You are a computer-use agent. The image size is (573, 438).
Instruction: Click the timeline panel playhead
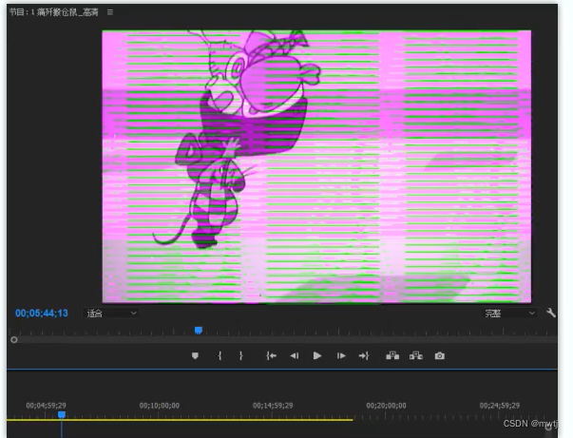pyautogui.click(x=62, y=415)
